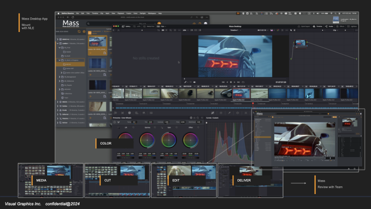Viewport: 371px width, 209px height.
Task: Click the Contrast value field in Primaries
Action: pos(166,122)
